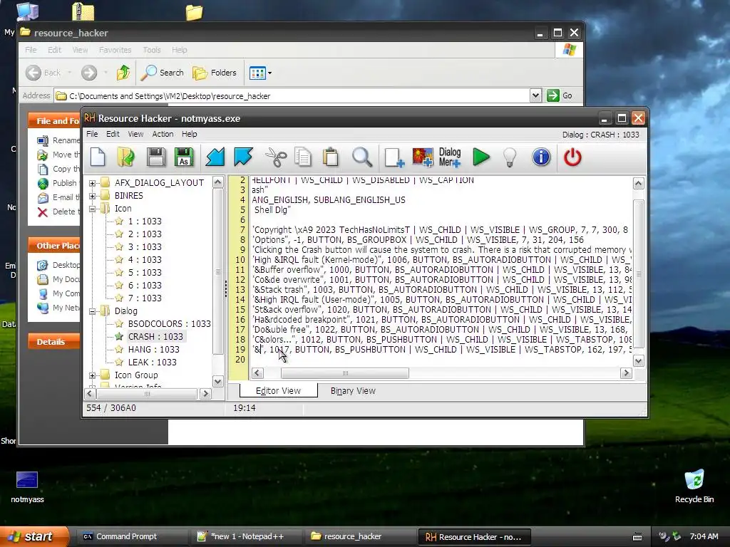Click the Open file toolbar icon
The width and height of the screenshot is (730, 547).
[125, 157]
